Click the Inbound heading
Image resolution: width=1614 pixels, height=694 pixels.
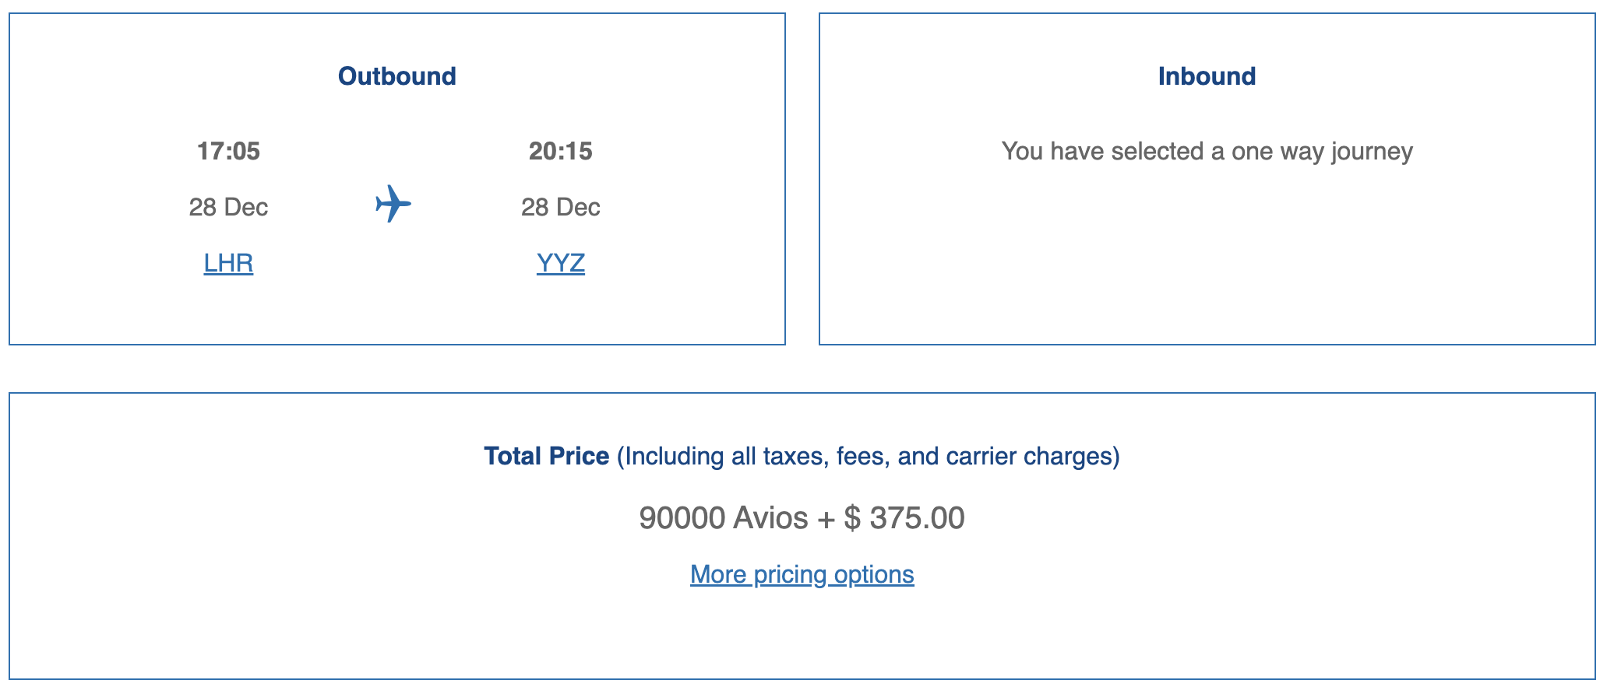pos(1207,76)
